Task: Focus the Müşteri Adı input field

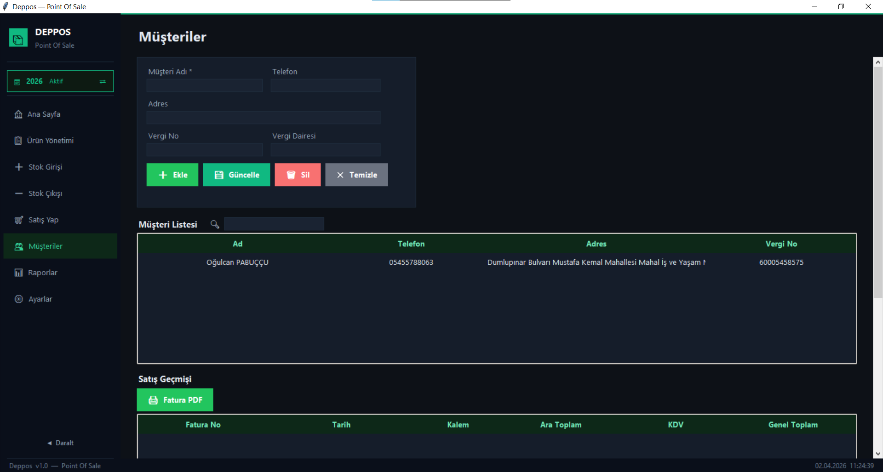Action: click(205, 85)
